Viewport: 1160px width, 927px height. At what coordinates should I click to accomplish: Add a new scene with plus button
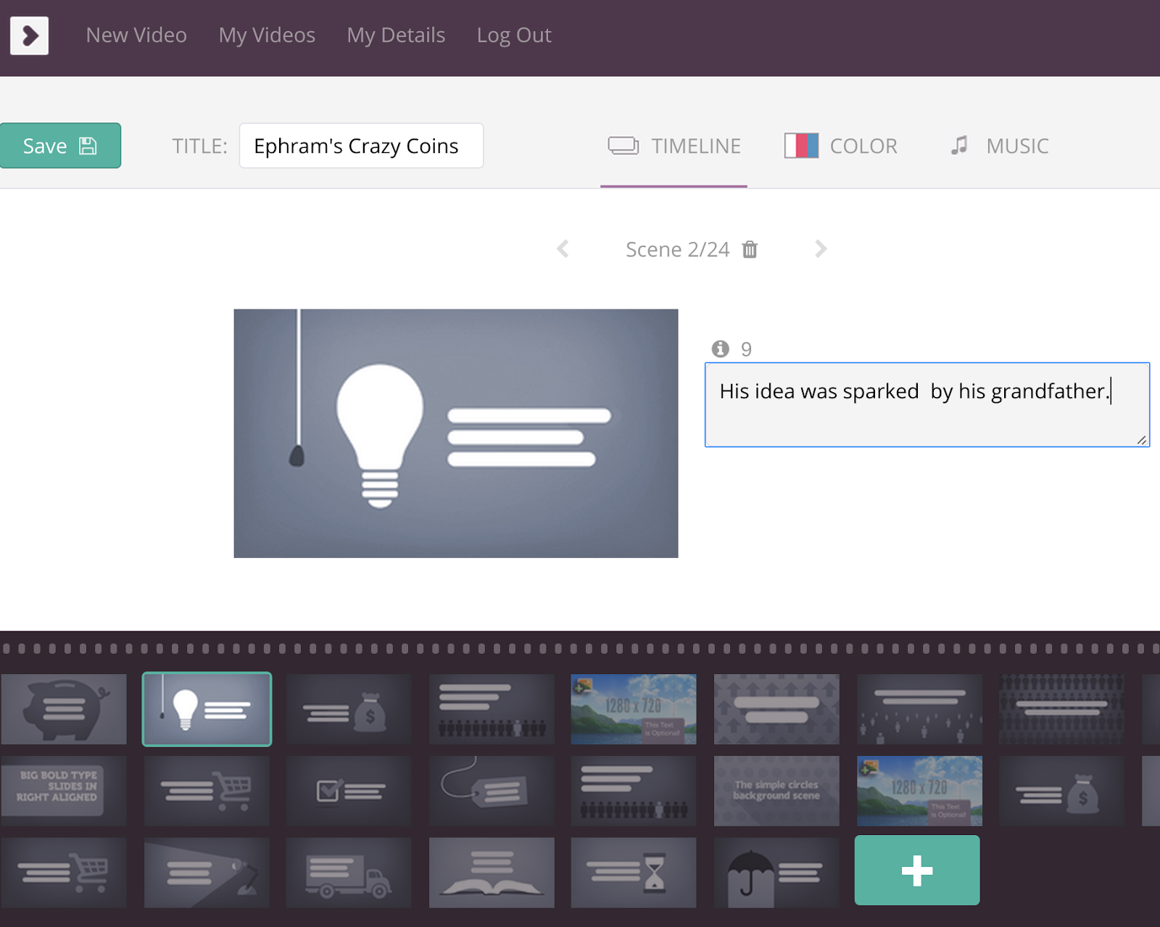[917, 870]
